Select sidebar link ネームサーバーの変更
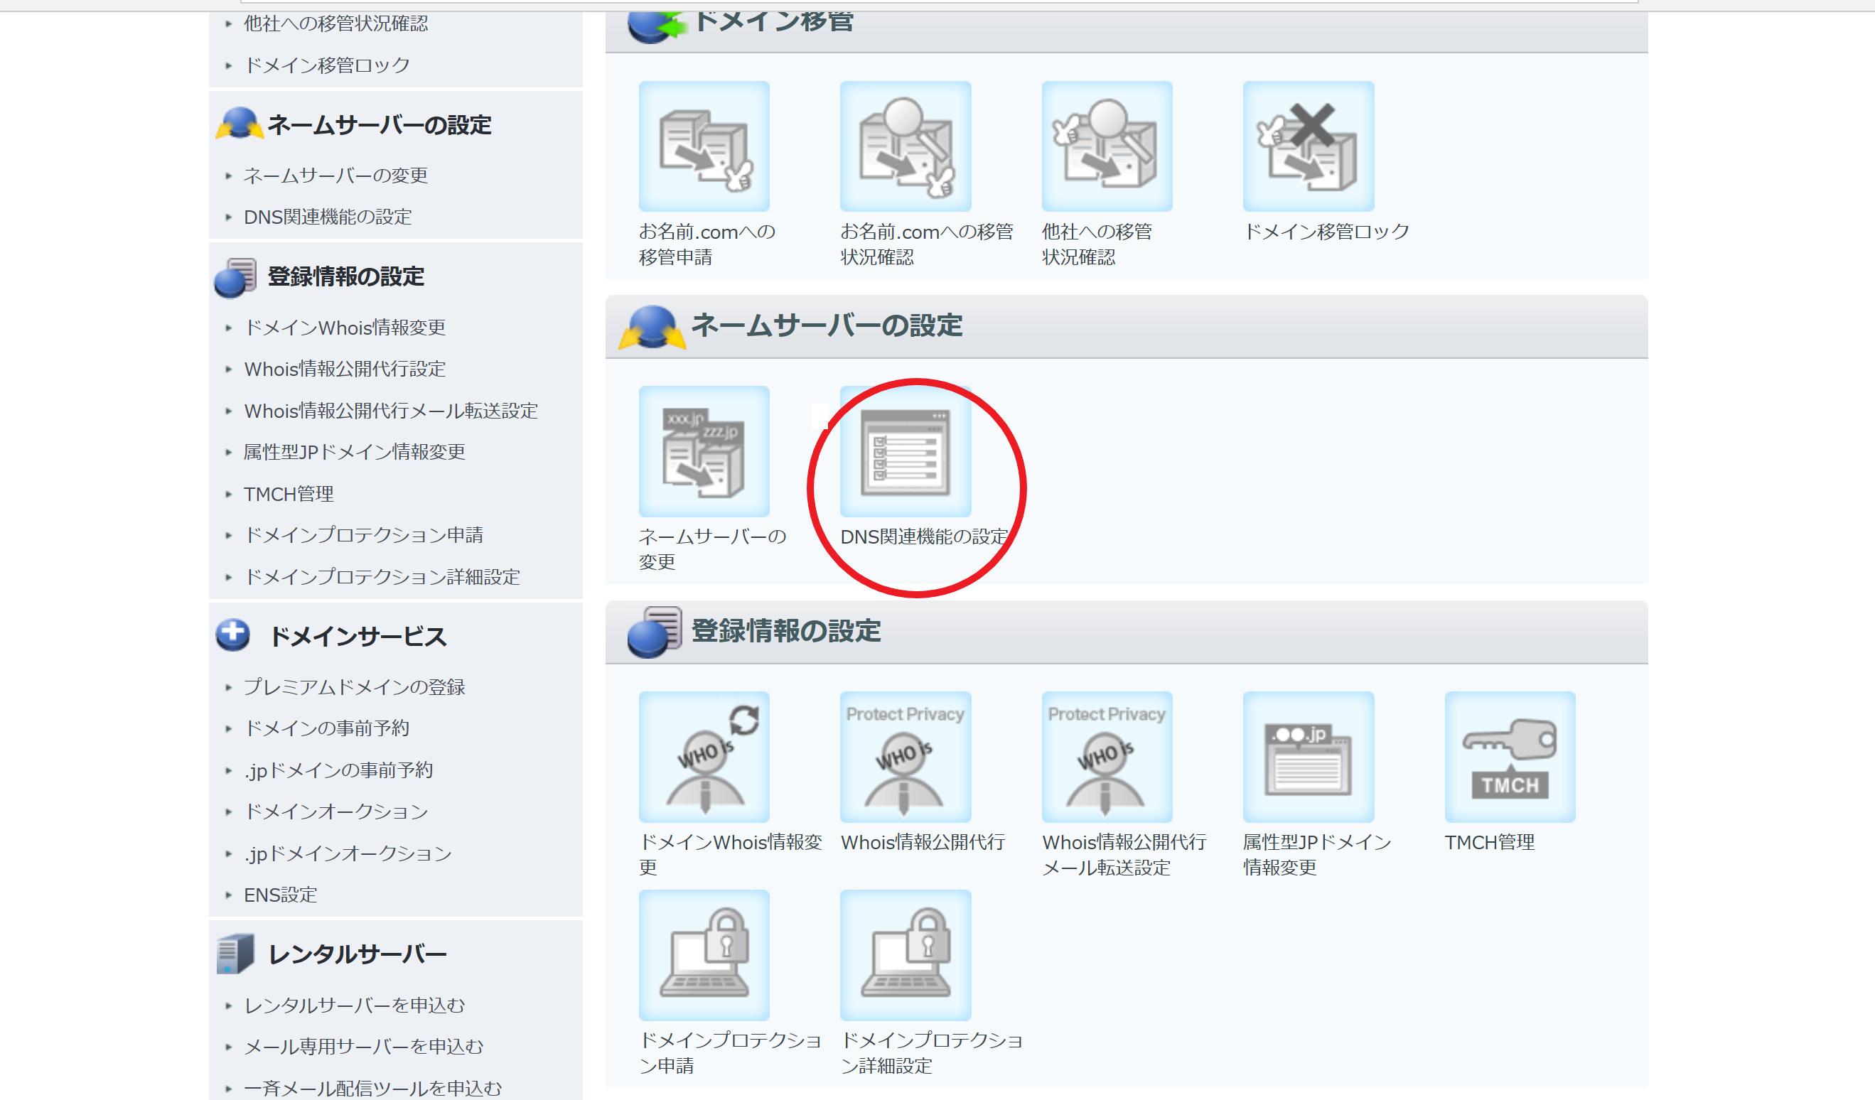1875x1100 pixels. [x=335, y=176]
